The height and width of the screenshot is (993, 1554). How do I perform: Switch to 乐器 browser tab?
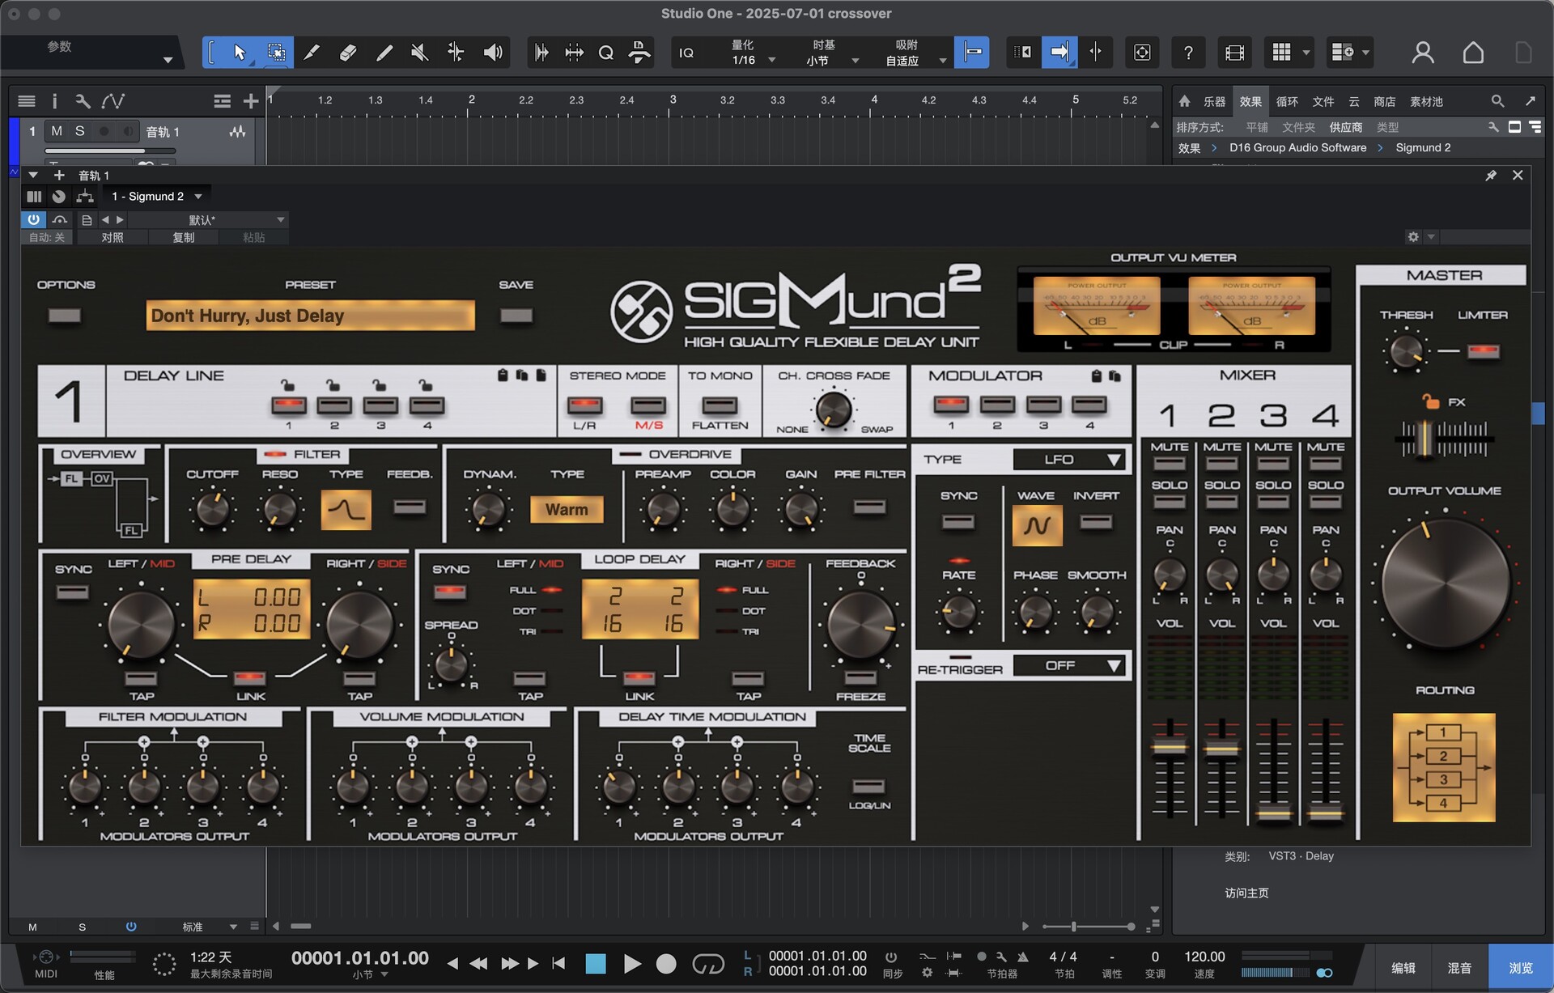pos(1214,102)
